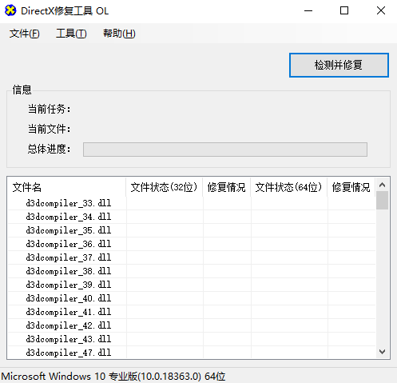Screen dimensions: 397x383
Task: Minimize the DirectX修复工具 window
Action: 308,10
